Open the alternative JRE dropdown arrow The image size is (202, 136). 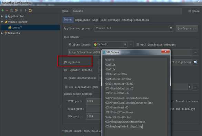pyautogui.click(x=190, y=87)
